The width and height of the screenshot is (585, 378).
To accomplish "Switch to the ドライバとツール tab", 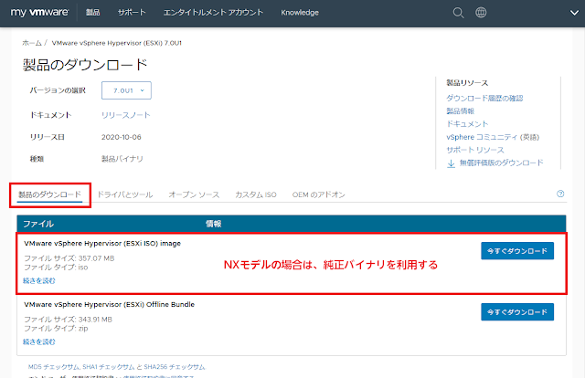I will (125, 194).
